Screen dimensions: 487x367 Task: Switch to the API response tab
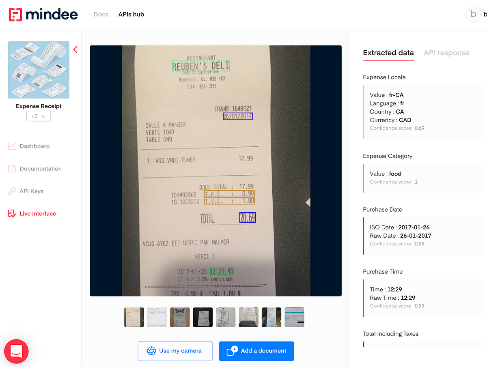coord(446,53)
